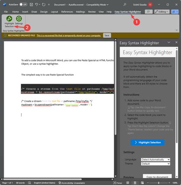Click Accessibility: Unavailable status
The image size is (181, 185).
[x=72, y=183]
